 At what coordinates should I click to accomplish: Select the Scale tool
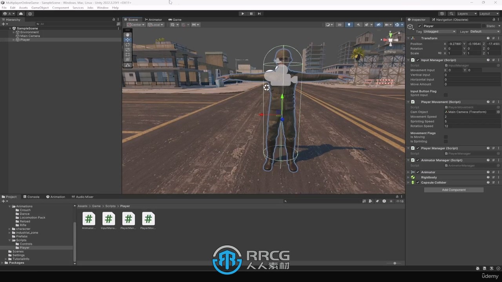[127, 50]
